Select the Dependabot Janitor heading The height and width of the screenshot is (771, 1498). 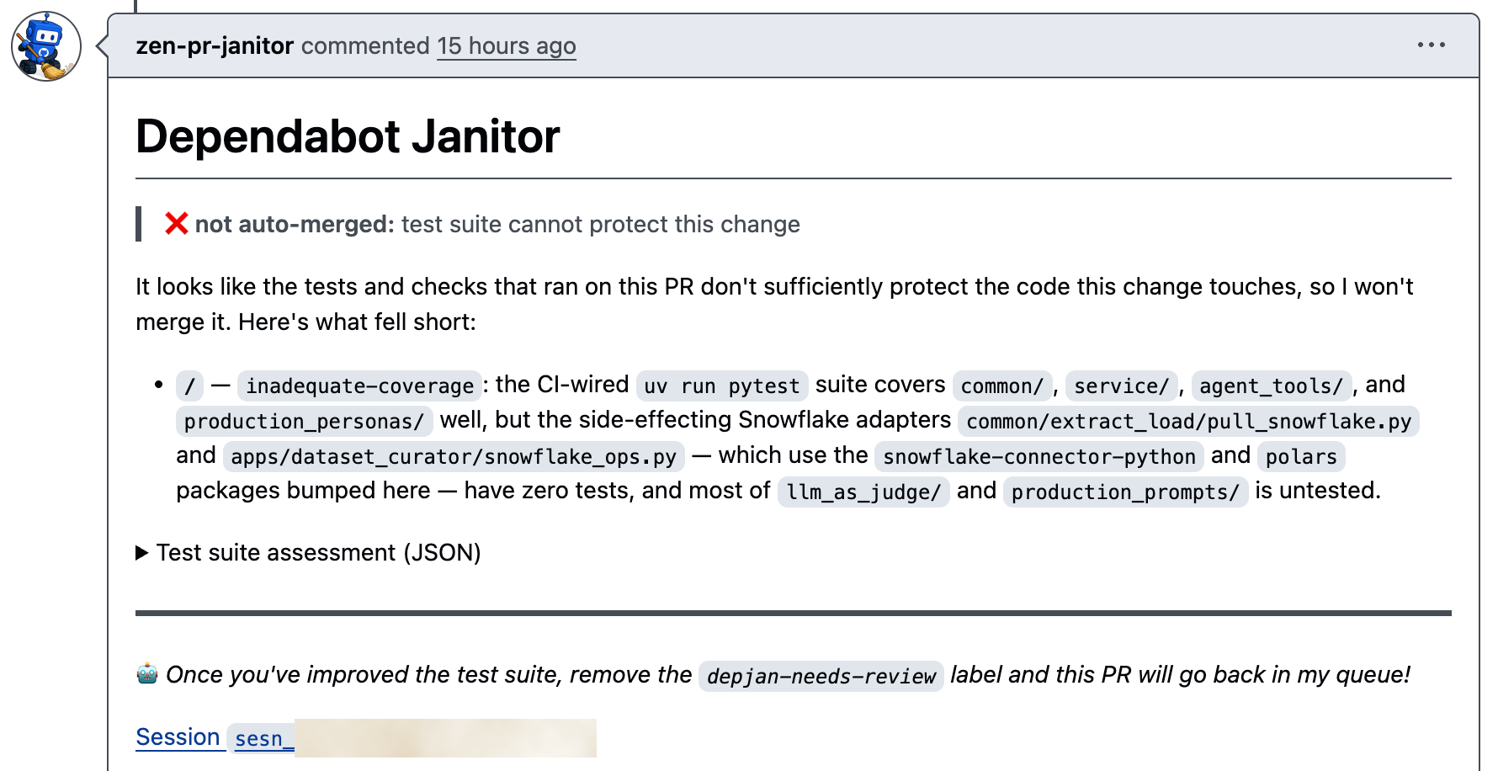point(348,136)
